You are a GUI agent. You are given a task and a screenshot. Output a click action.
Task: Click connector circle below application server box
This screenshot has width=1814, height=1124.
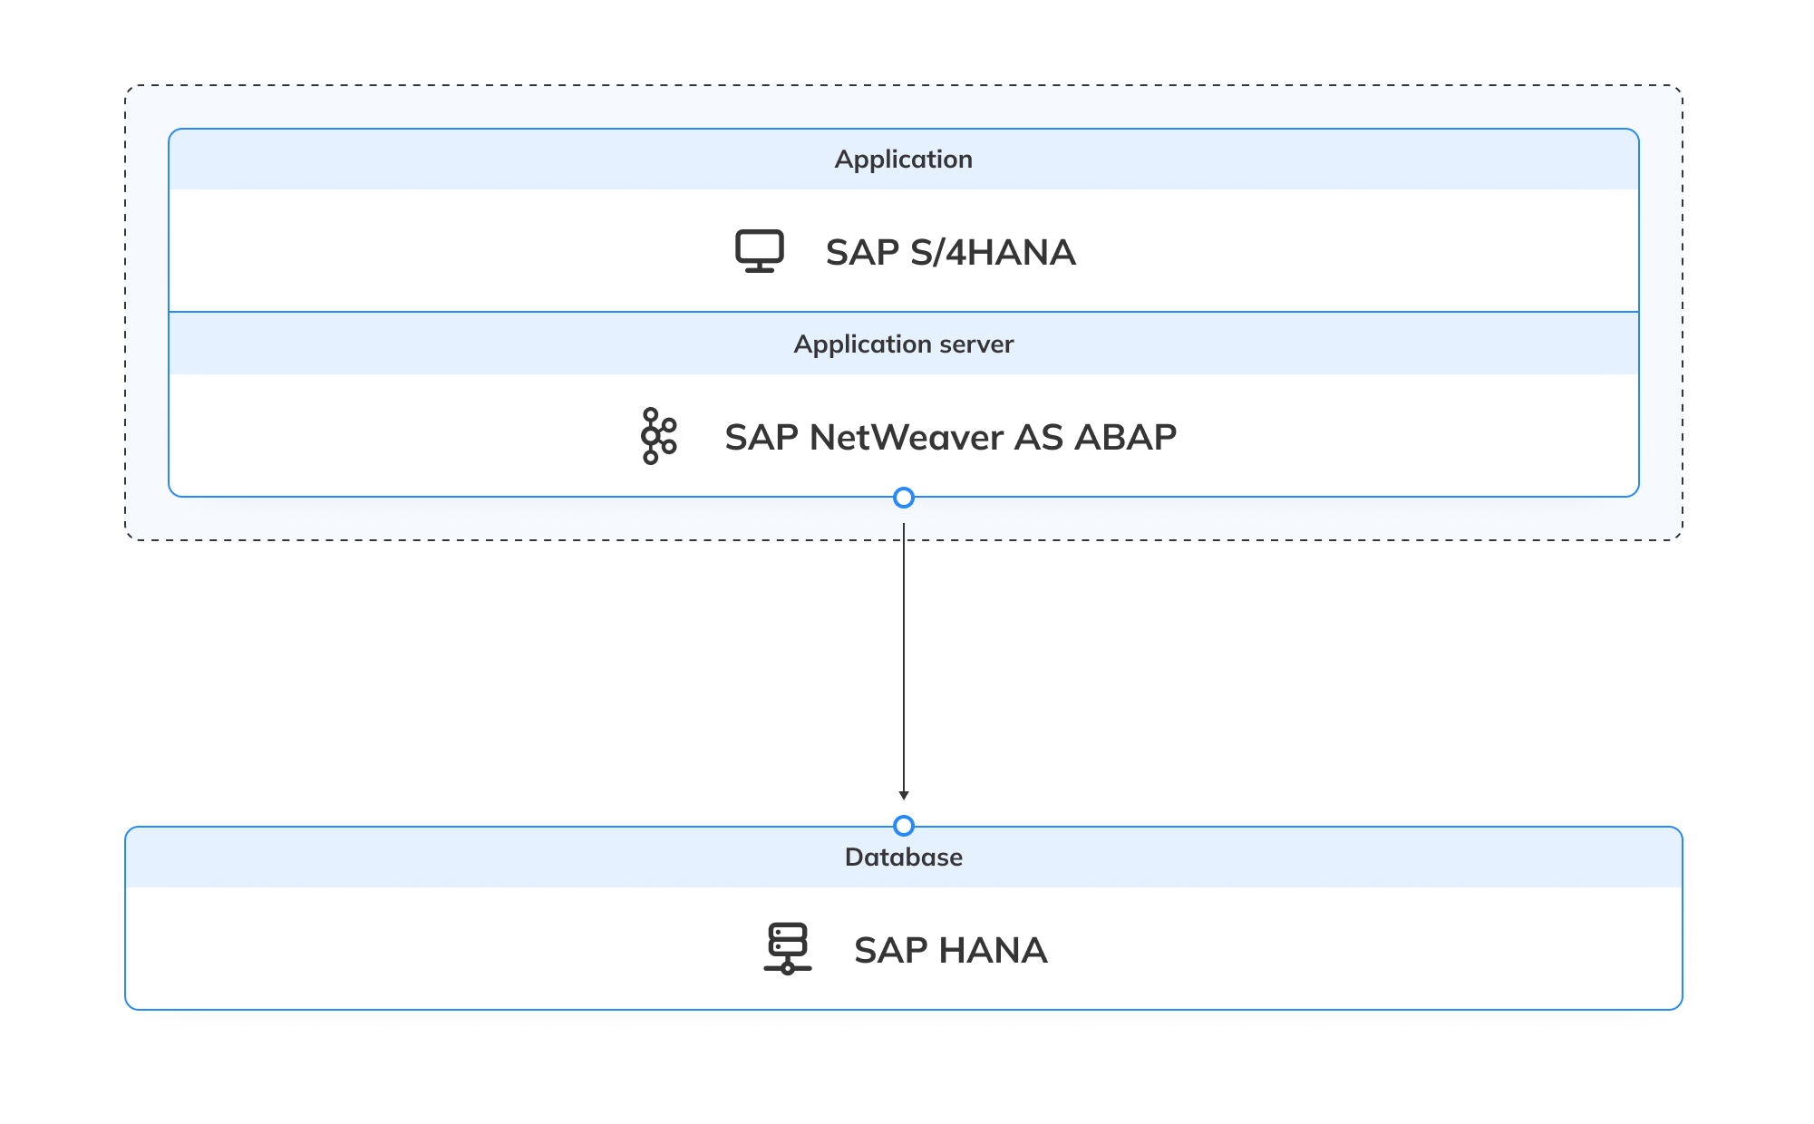(x=904, y=498)
